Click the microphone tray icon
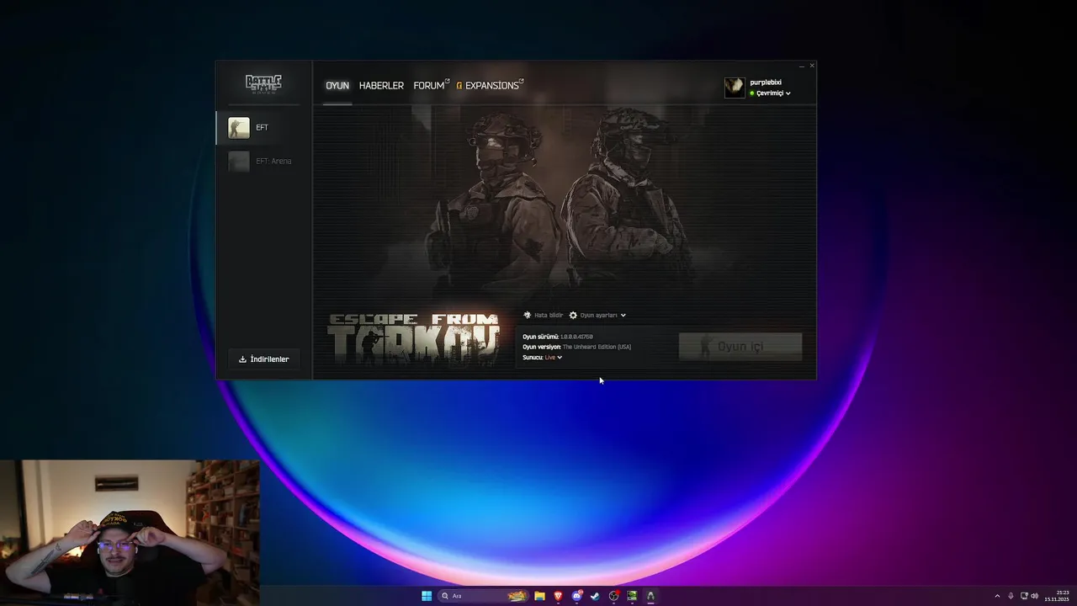1077x606 pixels. [1011, 596]
